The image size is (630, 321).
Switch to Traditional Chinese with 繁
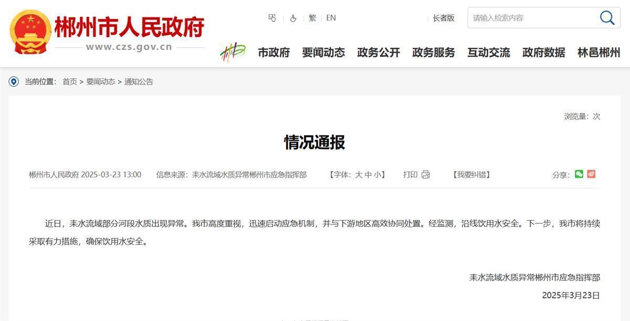(312, 18)
